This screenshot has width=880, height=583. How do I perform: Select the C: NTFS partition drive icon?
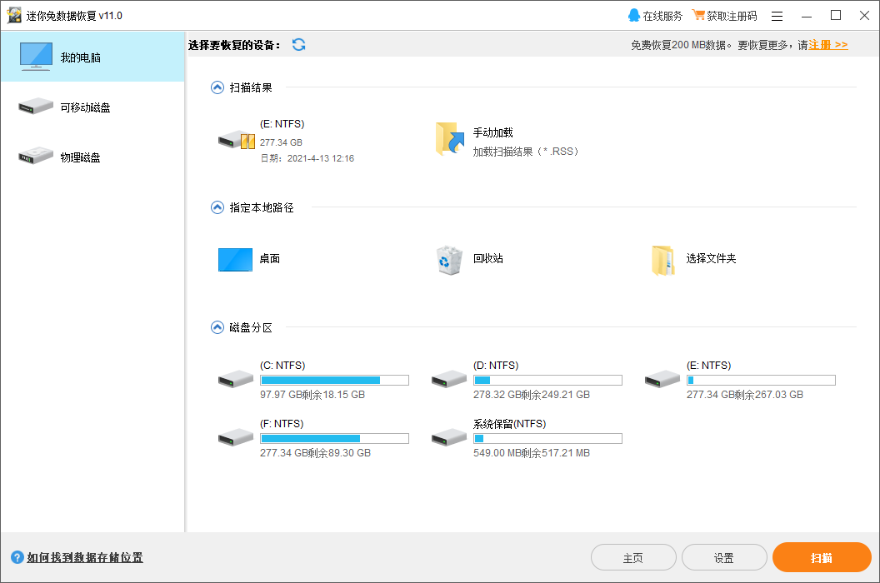click(x=235, y=378)
